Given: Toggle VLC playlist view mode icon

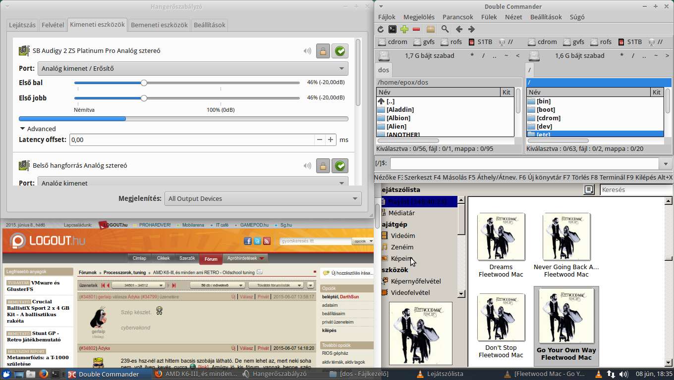Looking at the screenshot, I should coord(589,190).
